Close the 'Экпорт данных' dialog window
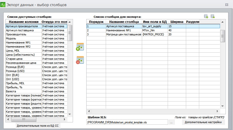The width and height of the screenshot is (233, 130). (x=227, y=5)
